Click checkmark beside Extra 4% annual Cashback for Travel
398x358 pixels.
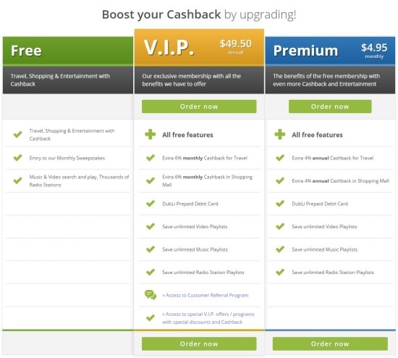[x=280, y=158]
